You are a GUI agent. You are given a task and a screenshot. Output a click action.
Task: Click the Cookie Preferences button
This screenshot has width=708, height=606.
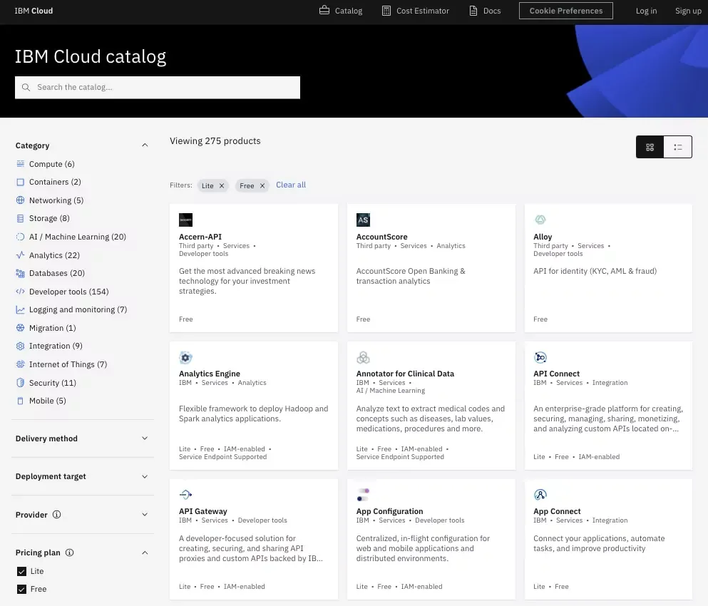pos(566,11)
